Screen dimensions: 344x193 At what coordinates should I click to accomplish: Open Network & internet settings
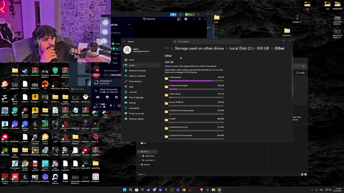142,76
